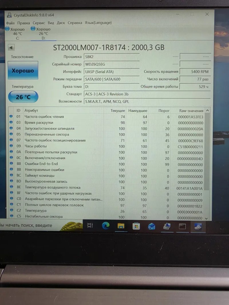
Task: Click status dot of row C2 Температура
Action: click(x=12, y=210)
